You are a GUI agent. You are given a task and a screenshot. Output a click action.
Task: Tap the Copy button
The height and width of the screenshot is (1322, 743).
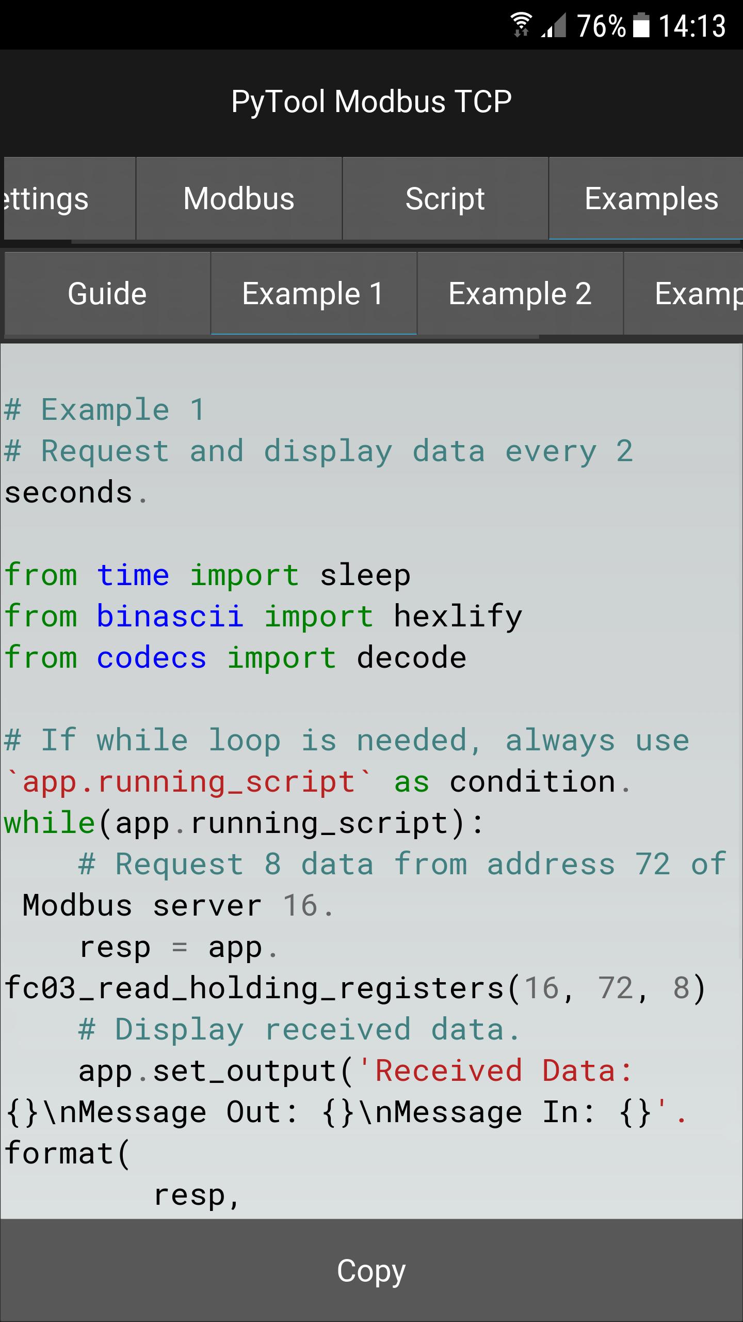(372, 1270)
